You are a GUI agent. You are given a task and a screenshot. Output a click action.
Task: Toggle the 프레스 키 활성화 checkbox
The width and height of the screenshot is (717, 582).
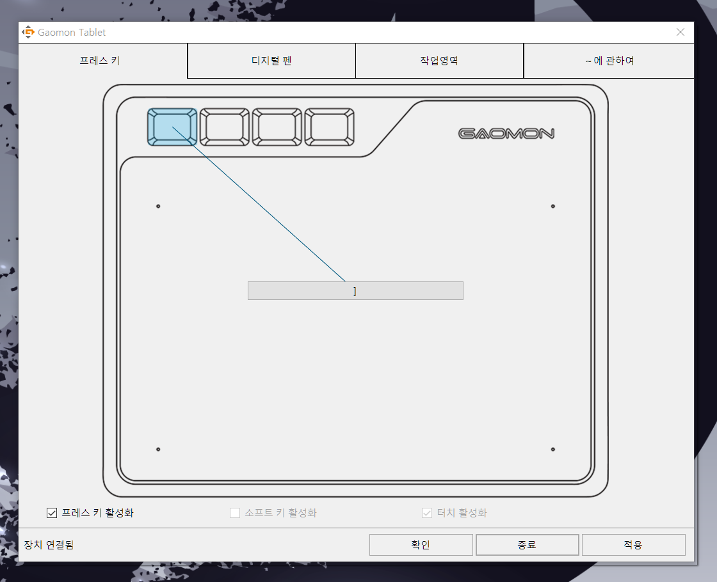coord(52,513)
